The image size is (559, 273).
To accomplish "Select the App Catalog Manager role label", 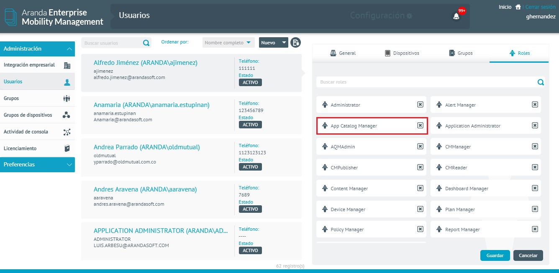I will (x=354, y=126).
